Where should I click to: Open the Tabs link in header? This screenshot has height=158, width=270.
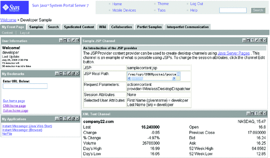[x=161, y=10]
